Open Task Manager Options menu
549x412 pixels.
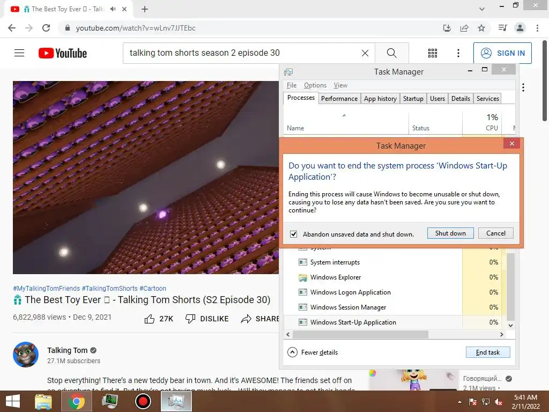coord(315,85)
